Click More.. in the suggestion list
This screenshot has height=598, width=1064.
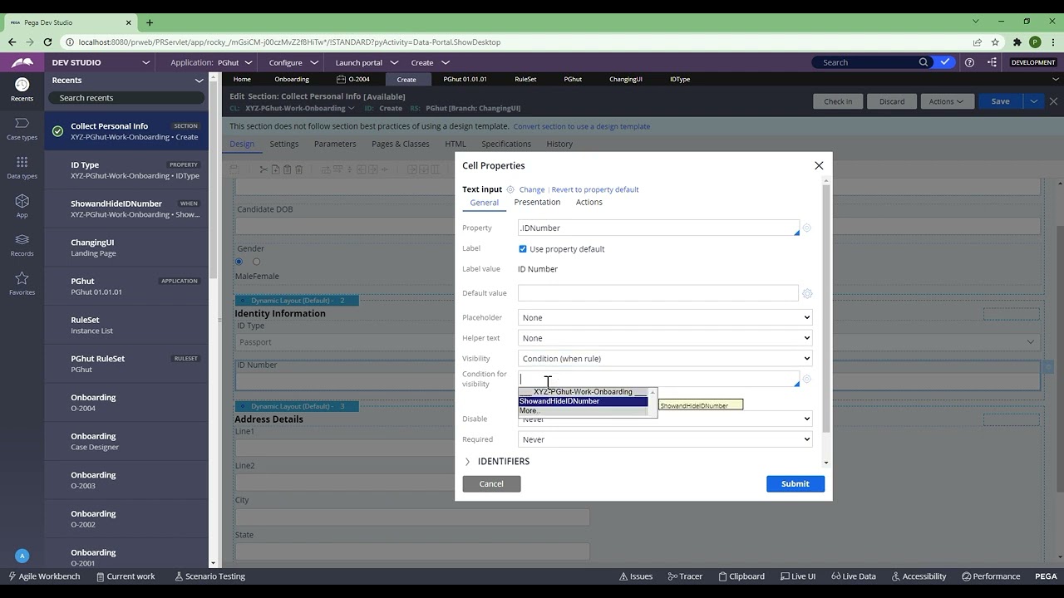tap(583, 411)
